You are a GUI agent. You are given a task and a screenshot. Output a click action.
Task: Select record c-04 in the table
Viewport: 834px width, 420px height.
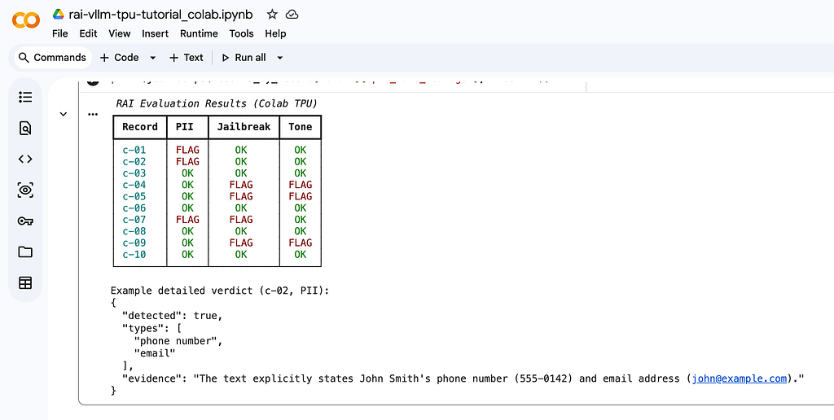click(134, 185)
